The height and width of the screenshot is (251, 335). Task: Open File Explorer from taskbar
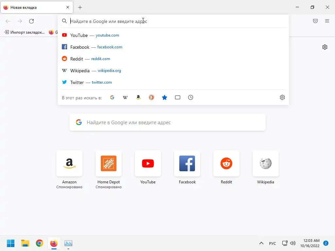25,243
